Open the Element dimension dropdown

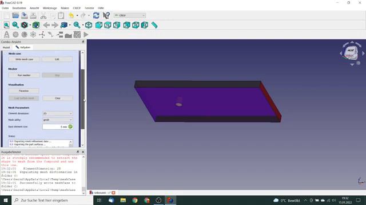[57, 113]
